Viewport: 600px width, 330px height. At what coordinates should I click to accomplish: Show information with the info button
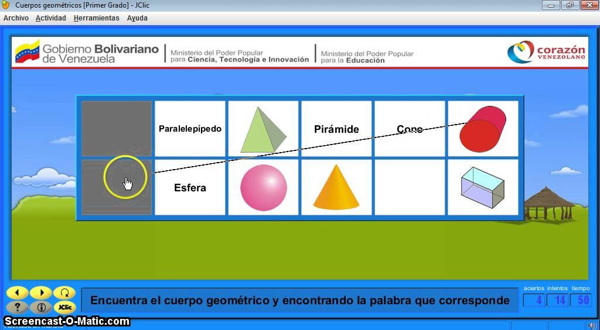pyautogui.click(x=41, y=307)
